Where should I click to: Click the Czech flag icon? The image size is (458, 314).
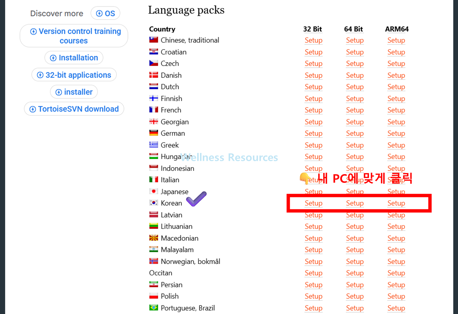pos(153,63)
